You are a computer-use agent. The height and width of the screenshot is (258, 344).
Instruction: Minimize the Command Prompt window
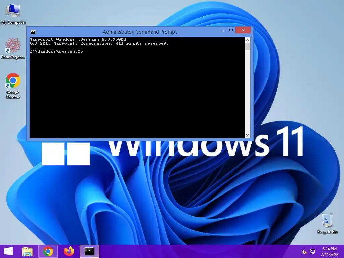222,31
